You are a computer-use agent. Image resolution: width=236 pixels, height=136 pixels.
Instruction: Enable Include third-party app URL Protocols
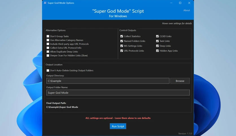pyautogui.click(x=48, y=44)
